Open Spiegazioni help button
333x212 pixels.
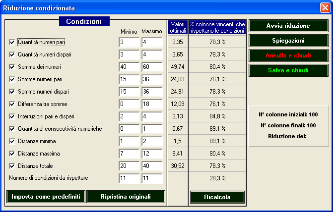(288, 40)
